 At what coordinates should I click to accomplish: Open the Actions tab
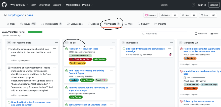click(x=93, y=24)
